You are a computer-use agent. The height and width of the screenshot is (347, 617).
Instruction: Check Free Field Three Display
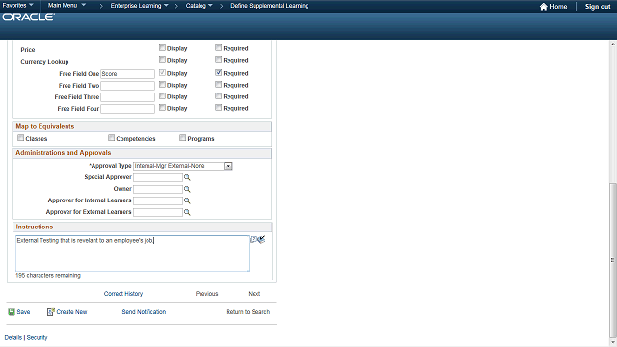point(162,96)
